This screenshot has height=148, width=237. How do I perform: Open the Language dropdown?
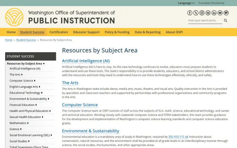click(x=186, y=3)
